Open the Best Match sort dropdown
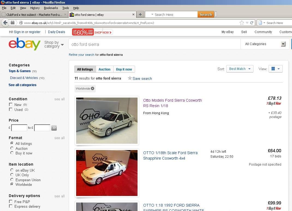292x211 pixels. point(240,69)
